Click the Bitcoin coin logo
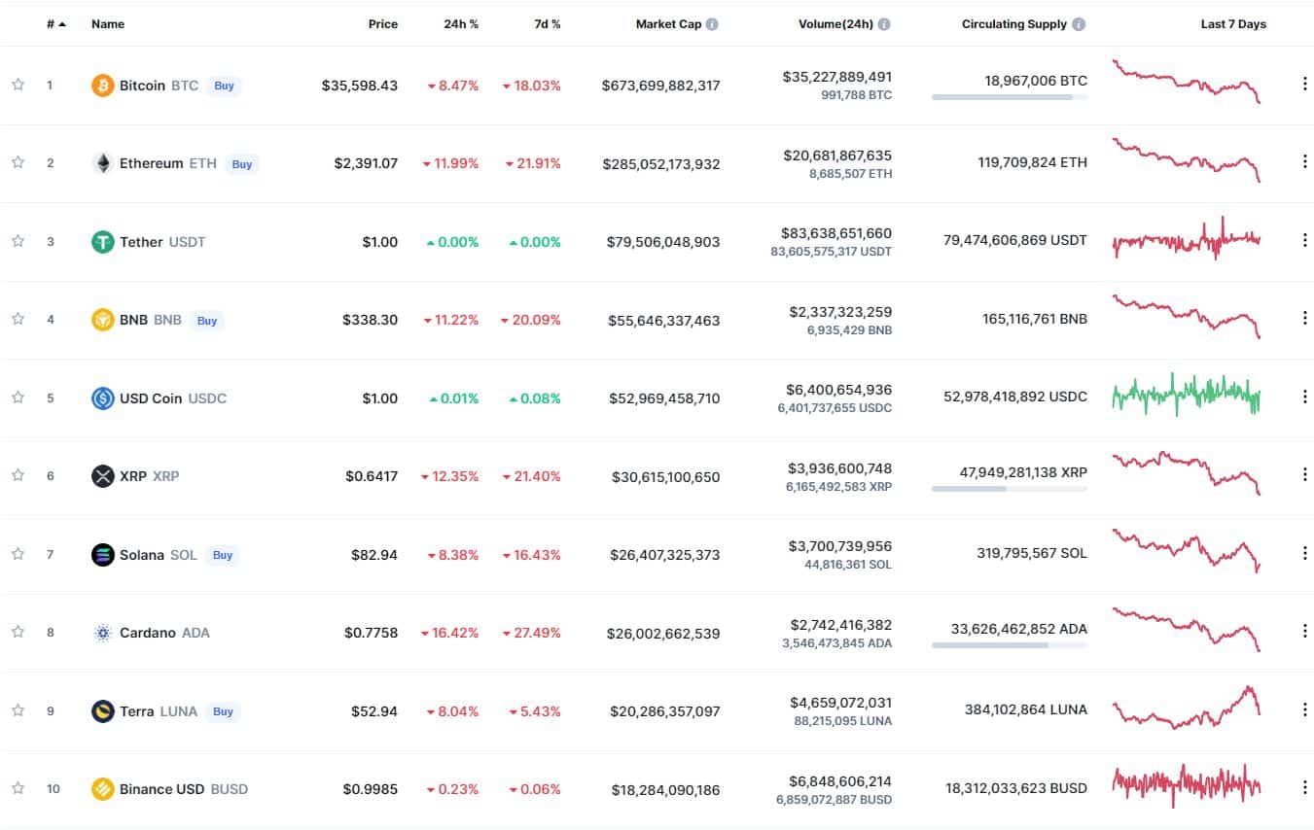This screenshot has width=1314, height=830. [x=102, y=86]
